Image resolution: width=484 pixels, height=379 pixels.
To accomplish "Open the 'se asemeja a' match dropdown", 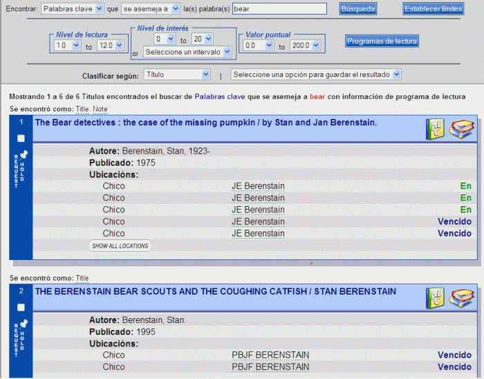I will tap(151, 9).
